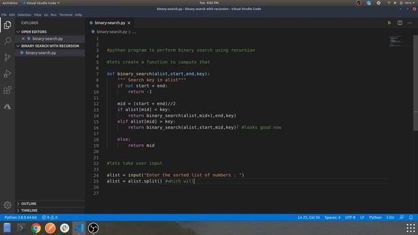Viewport: 418px width, 235px height.
Task: Place cursor on line 19 return mid
Action: tap(141, 146)
